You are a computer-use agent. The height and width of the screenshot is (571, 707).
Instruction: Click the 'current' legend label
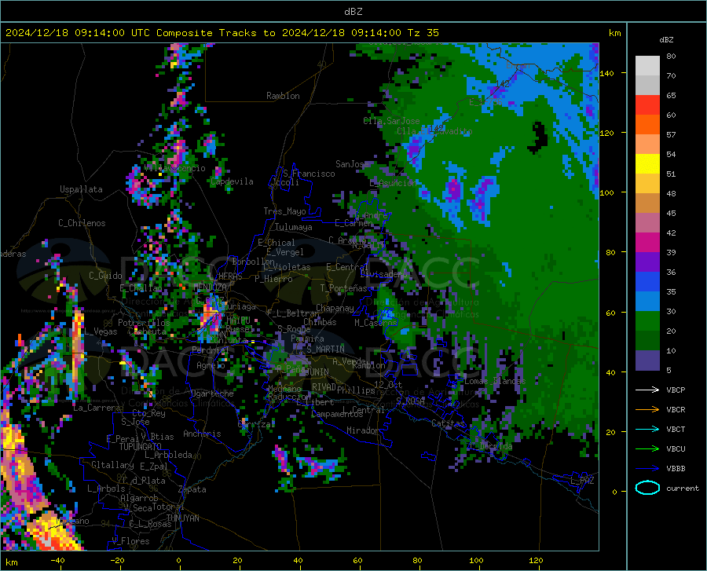pyautogui.click(x=683, y=488)
